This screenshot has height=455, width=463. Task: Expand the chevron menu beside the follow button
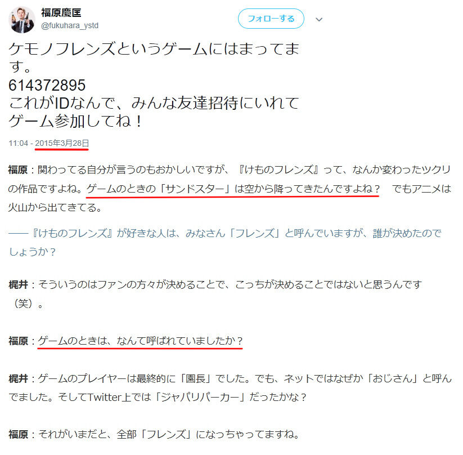tap(319, 20)
